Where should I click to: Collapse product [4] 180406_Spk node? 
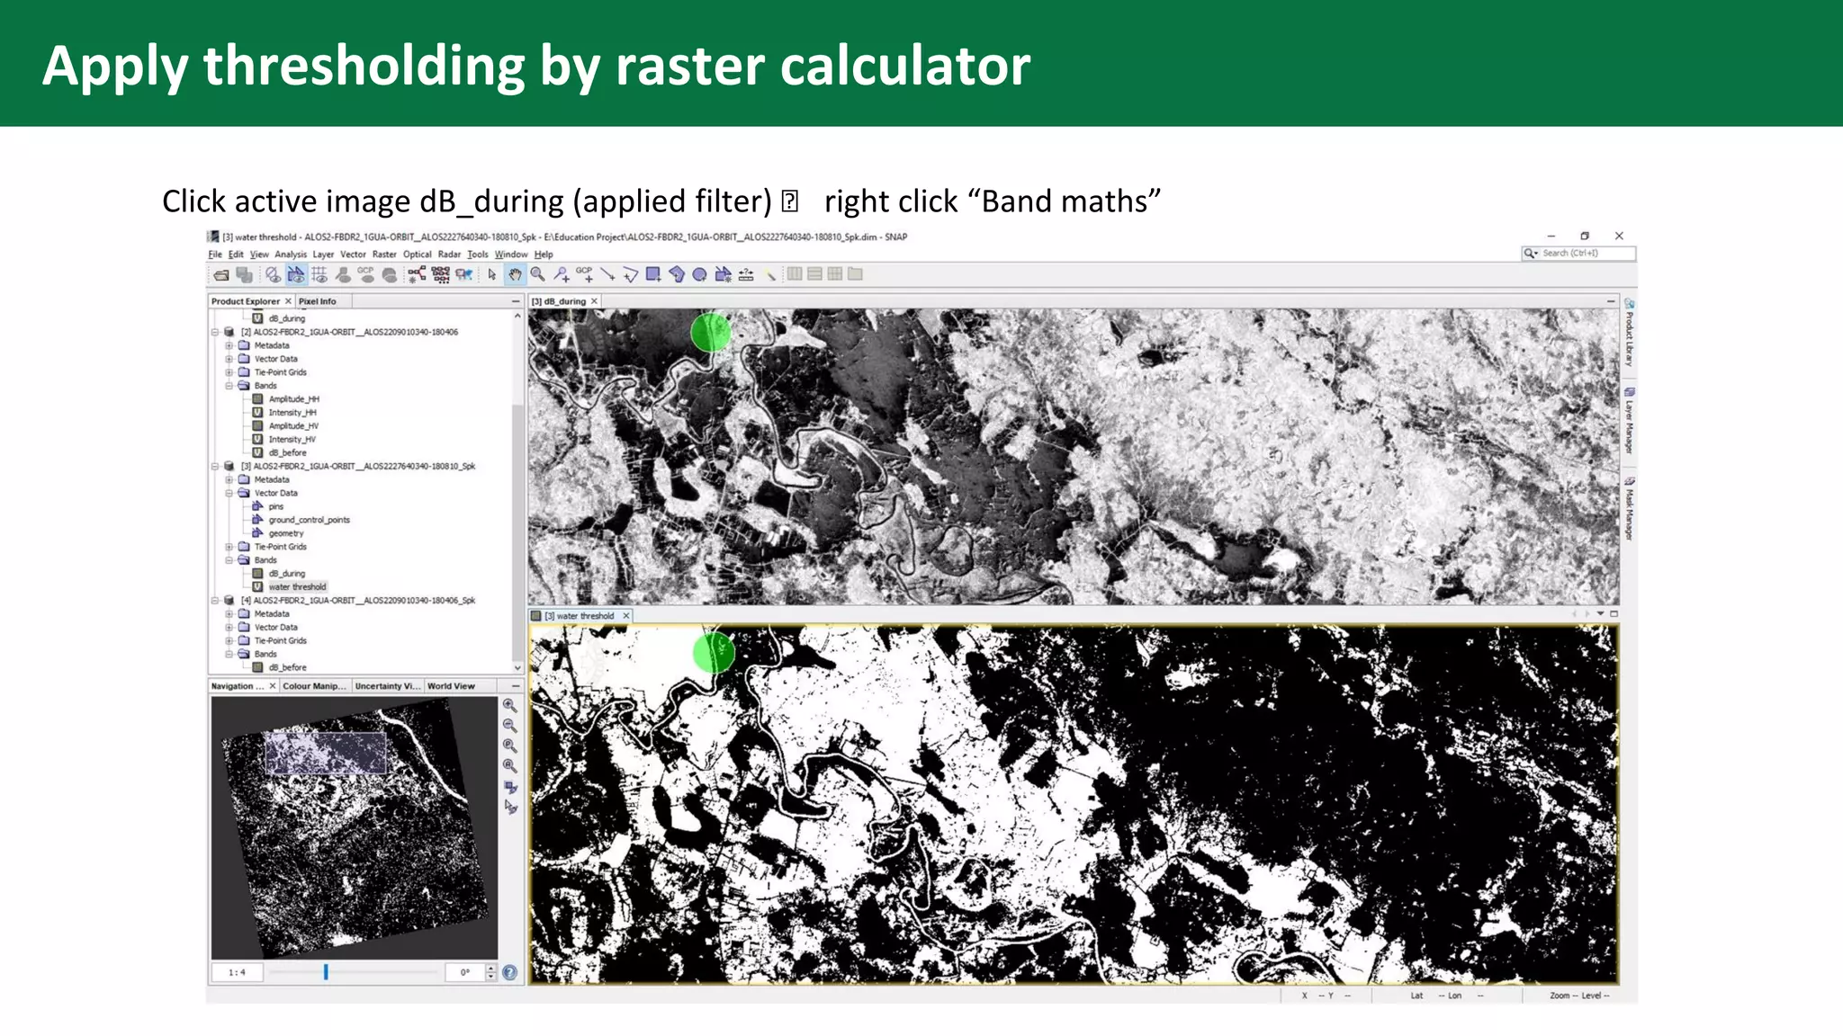click(x=215, y=601)
